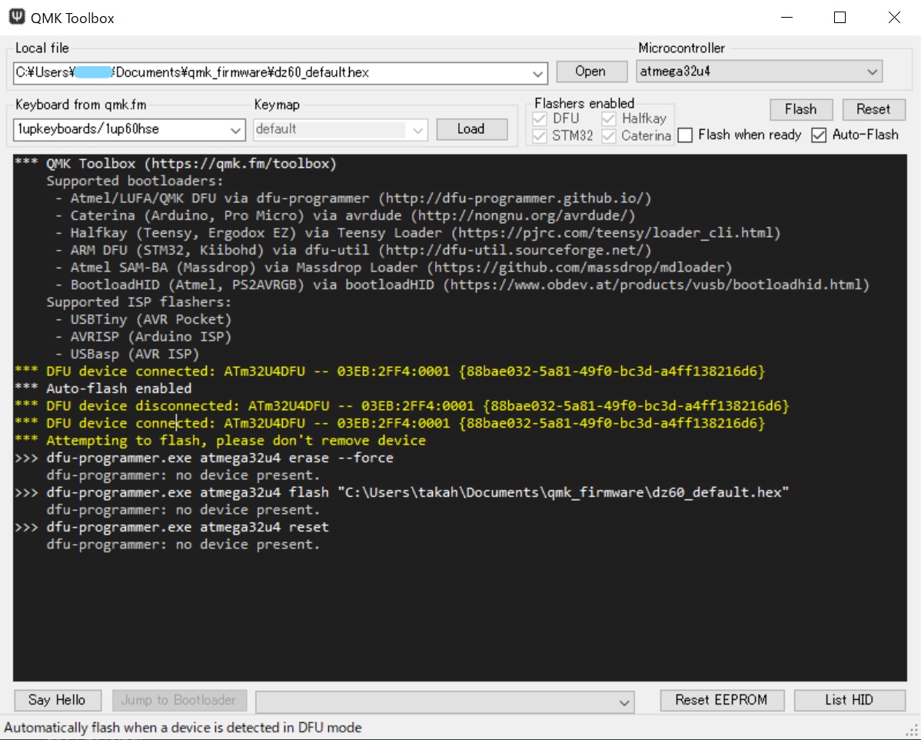This screenshot has height=740, width=921.
Task: Enable Flash when ready checkbox
Action: (685, 135)
